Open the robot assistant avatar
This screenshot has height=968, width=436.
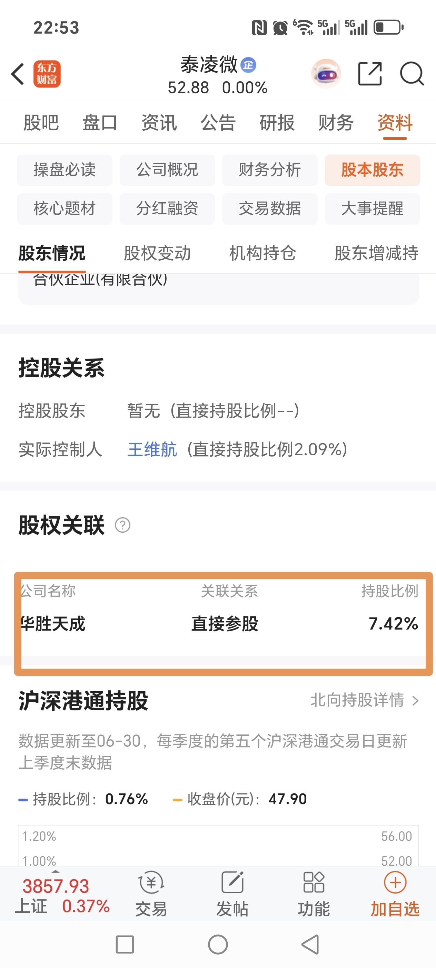(326, 74)
